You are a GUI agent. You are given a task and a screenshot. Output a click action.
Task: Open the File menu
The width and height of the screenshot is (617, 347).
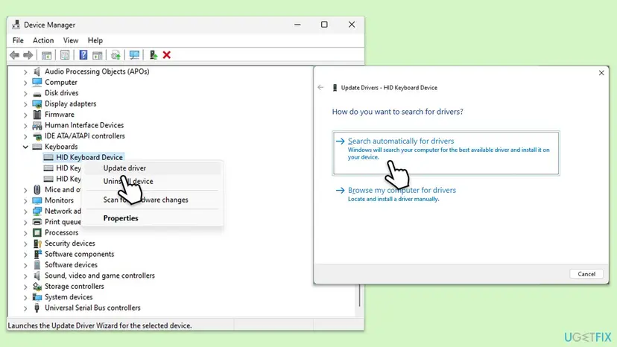[x=18, y=40]
